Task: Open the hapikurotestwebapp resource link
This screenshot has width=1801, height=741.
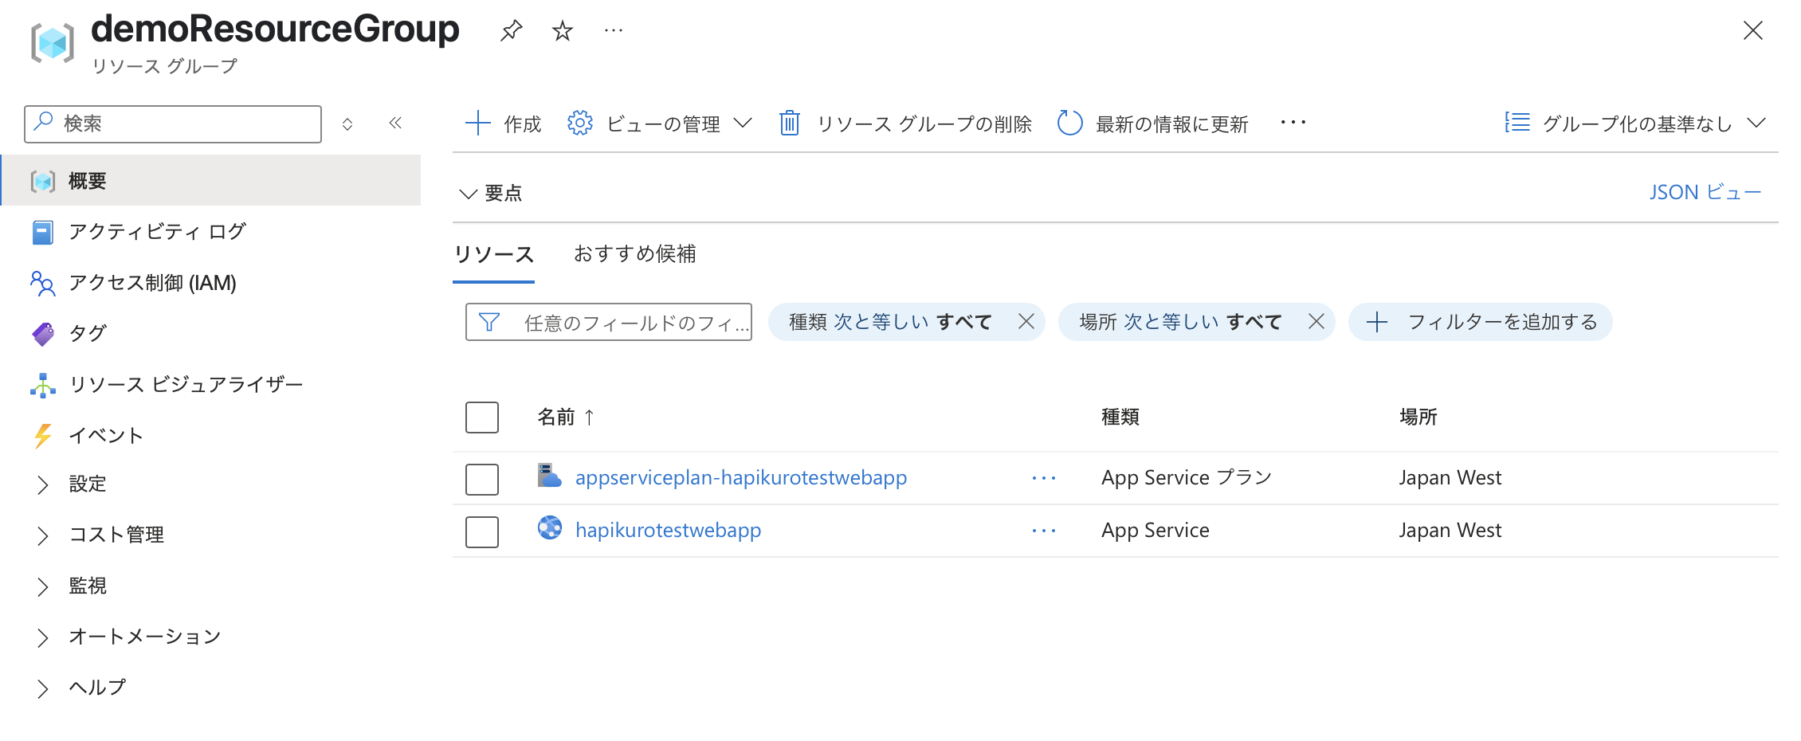Action: tap(668, 531)
